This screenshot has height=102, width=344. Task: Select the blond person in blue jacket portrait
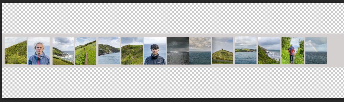click(x=39, y=51)
